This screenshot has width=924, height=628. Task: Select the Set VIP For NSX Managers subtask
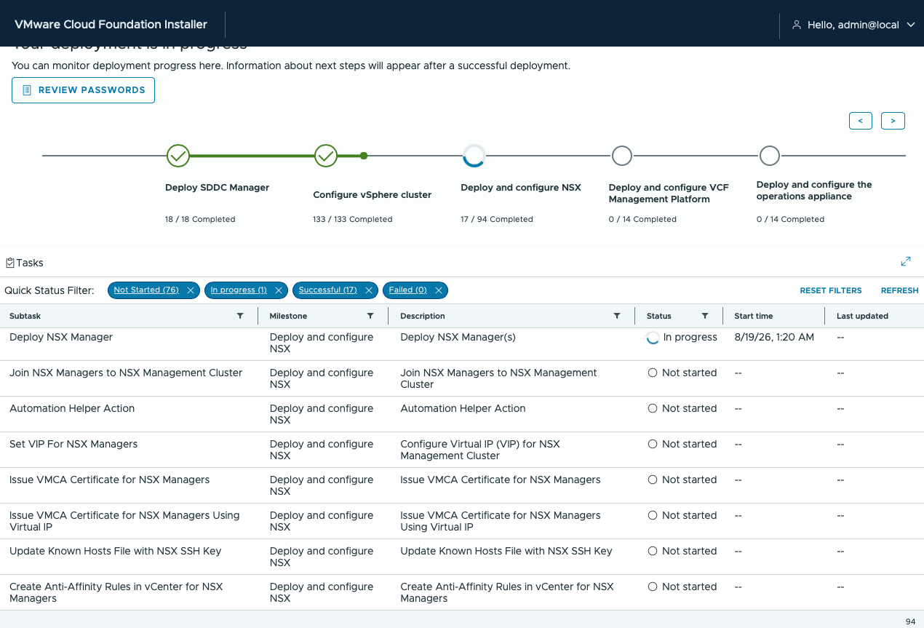73,444
